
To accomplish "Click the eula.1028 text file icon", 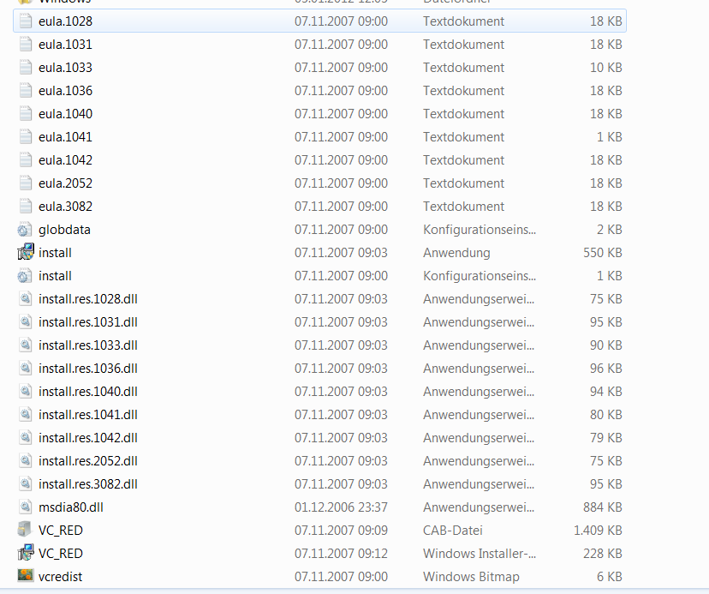I will click(x=26, y=21).
